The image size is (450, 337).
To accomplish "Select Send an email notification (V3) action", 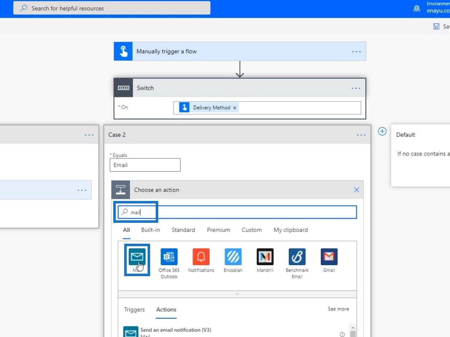I will (234, 332).
